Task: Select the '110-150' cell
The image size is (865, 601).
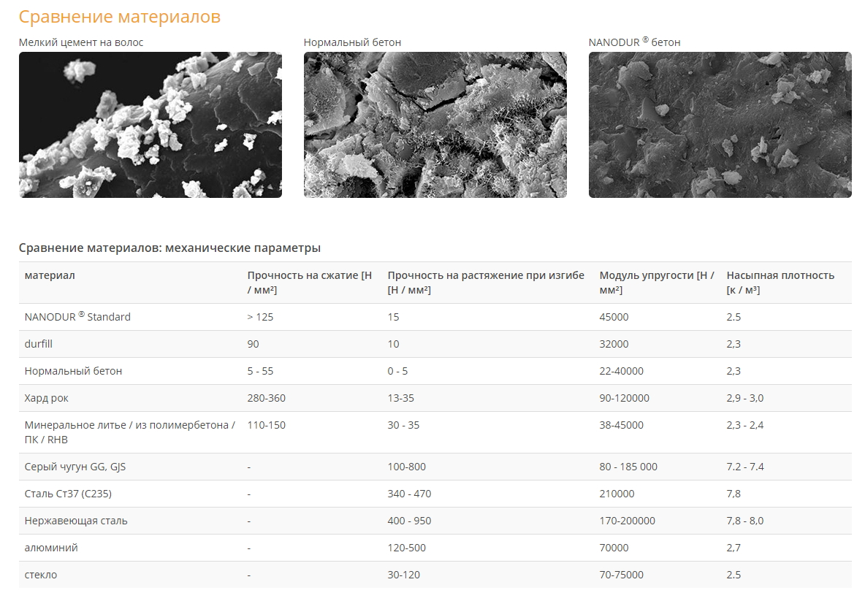Action: pyautogui.click(x=267, y=425)
